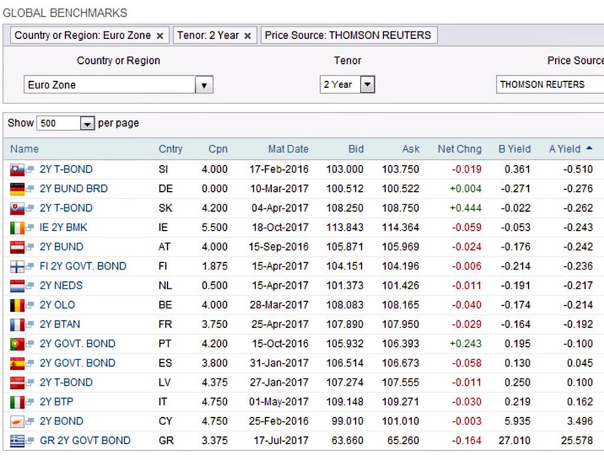Open the 2 Year tenor dropdown
This screenshot has height=460, width=604.
[x=367, y=84]
